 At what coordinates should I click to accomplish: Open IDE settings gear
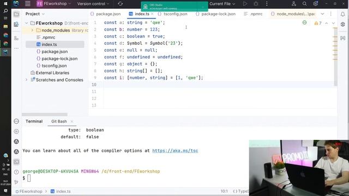click(315, 4)
